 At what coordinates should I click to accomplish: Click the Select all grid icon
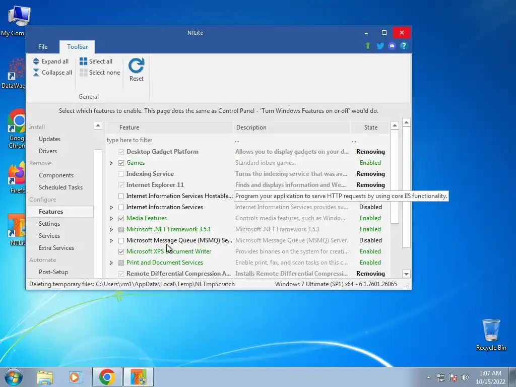tap(83, 61)
